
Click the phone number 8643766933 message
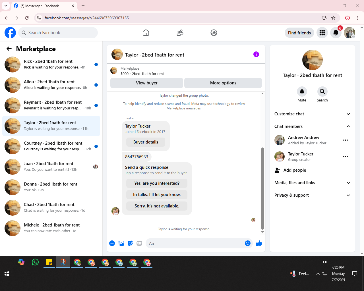click(x=137, y=157)
